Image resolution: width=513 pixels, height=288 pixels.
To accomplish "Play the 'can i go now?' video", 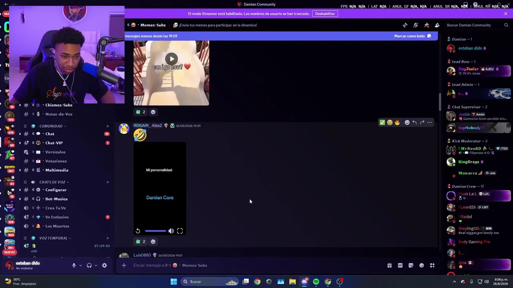I will point(172,59).
